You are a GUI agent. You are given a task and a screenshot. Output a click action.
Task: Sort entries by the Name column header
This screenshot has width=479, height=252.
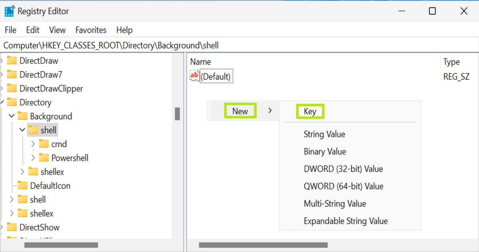click(200, 61)
